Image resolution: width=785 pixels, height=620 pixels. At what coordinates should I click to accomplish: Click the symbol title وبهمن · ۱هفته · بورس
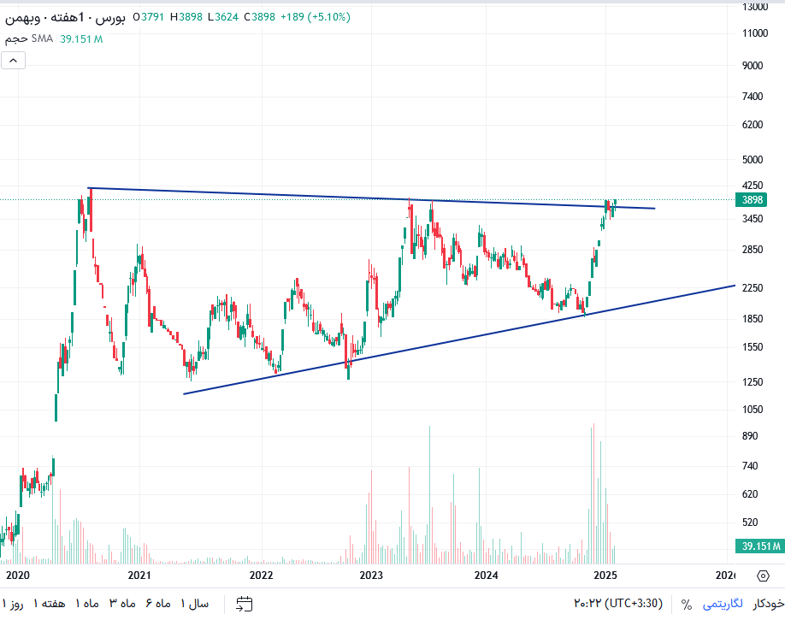[x=65, y=17]
